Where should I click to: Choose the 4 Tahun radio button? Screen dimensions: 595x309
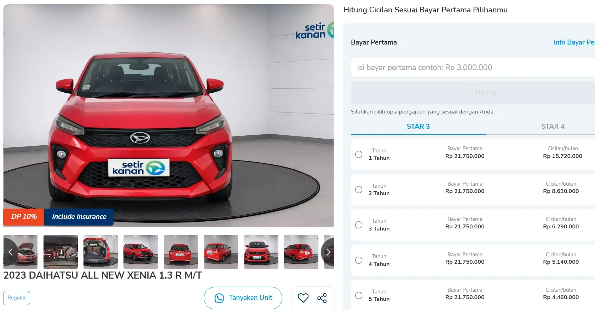pos(359,260)
